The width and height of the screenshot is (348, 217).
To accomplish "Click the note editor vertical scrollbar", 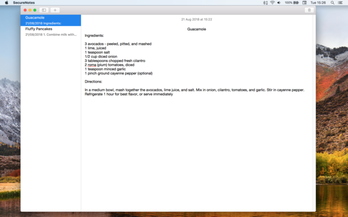I will [x=314, y=113].
